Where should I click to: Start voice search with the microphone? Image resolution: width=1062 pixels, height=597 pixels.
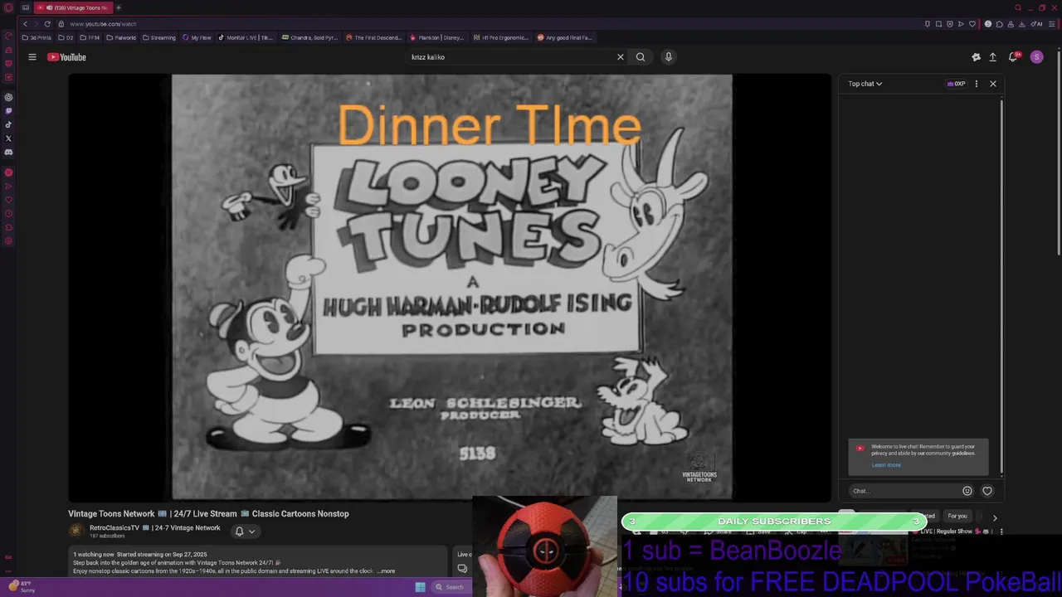(668, 57)
